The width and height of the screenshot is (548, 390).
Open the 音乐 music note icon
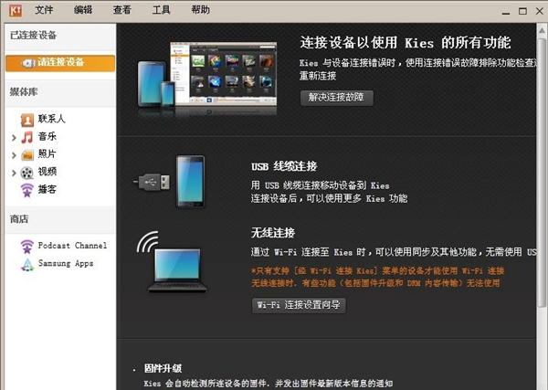pyautogui.click(x=27, y=137)
